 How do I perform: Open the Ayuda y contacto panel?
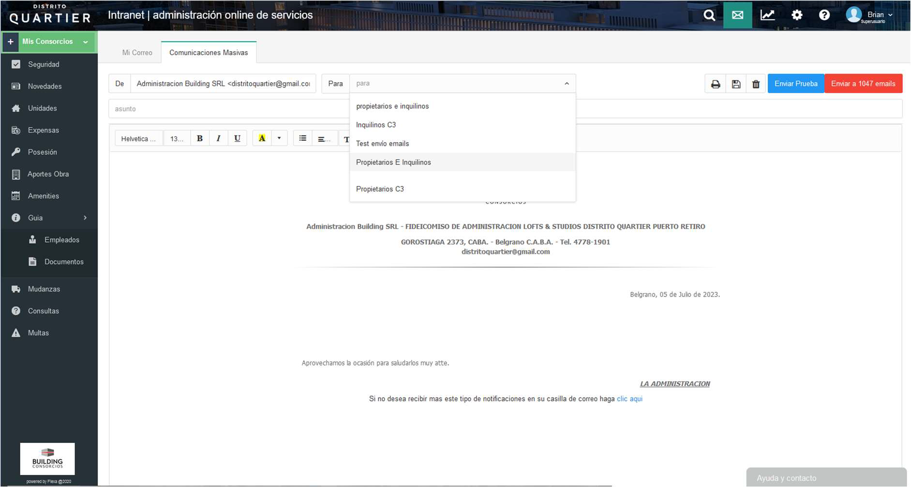(x=826, y=477)
